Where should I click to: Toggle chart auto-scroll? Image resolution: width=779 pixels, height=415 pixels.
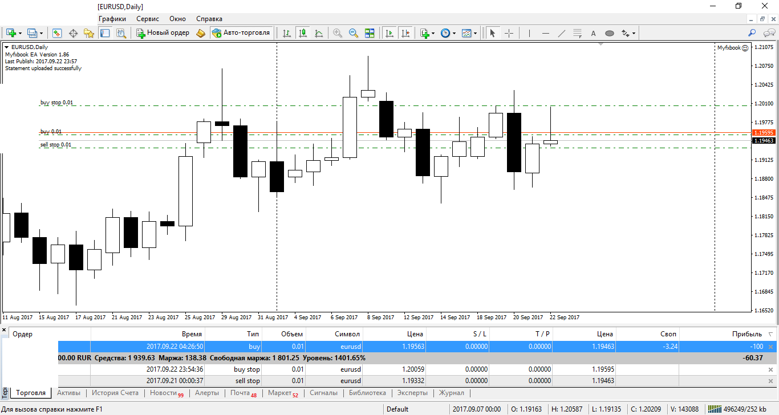[389, 33]
